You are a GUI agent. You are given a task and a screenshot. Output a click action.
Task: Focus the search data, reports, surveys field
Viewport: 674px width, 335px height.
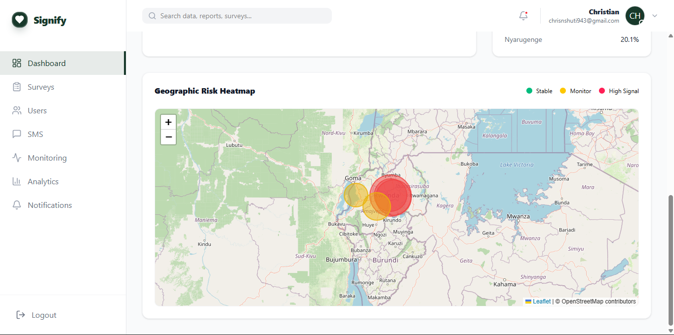(237, 16)
